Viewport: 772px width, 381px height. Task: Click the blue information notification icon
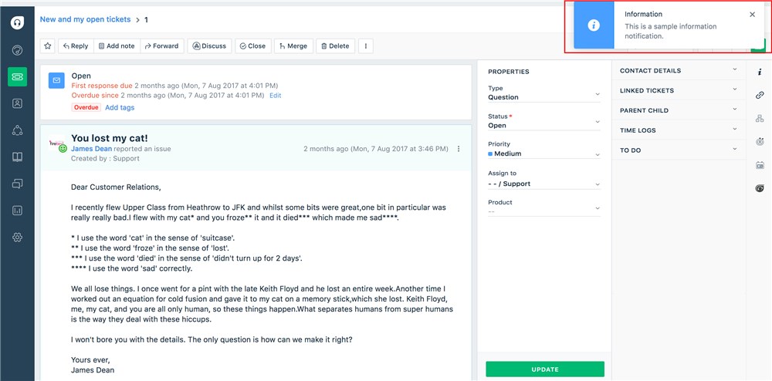594,25
